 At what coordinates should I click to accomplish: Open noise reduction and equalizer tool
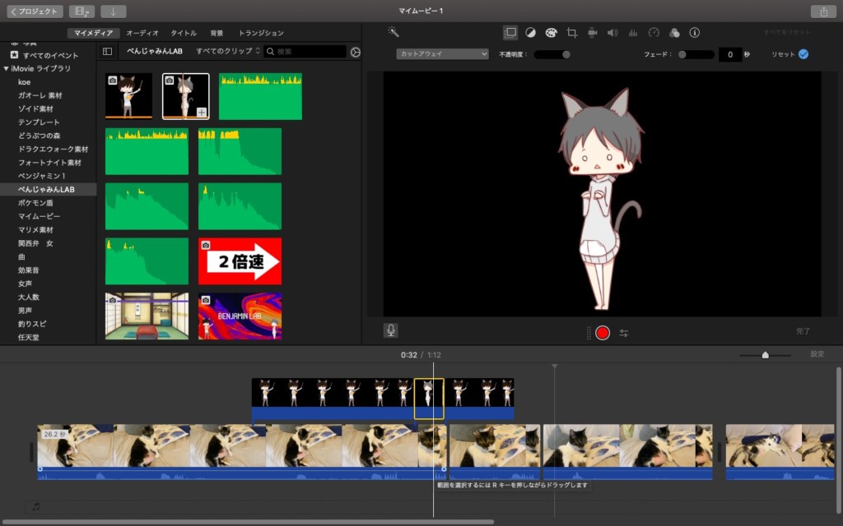pos(633,33)
